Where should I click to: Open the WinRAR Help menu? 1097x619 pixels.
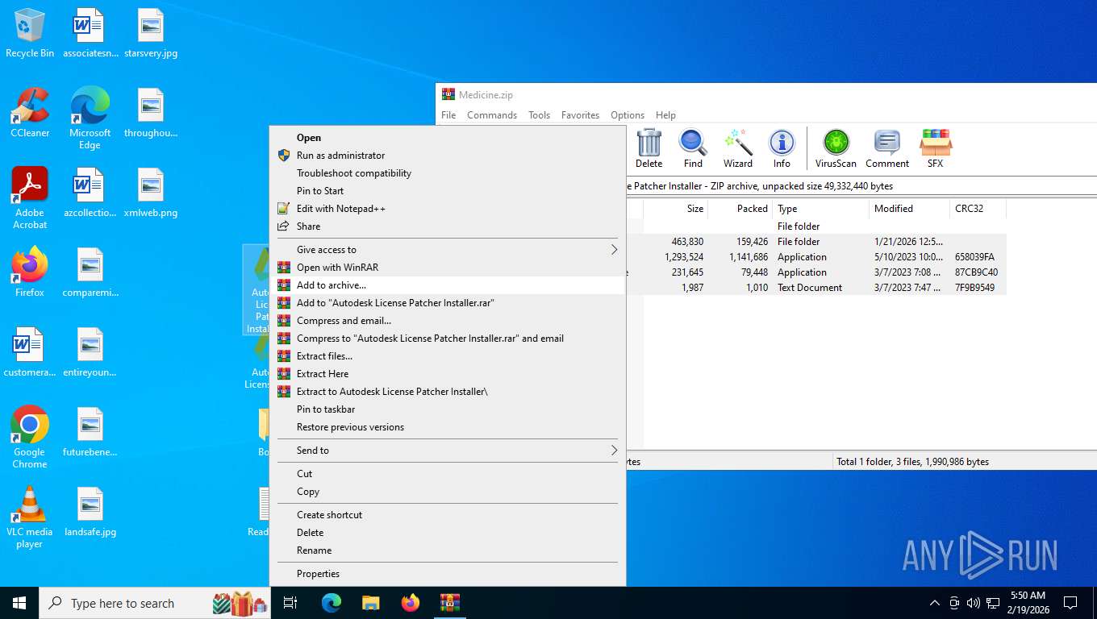coord(665,115)
